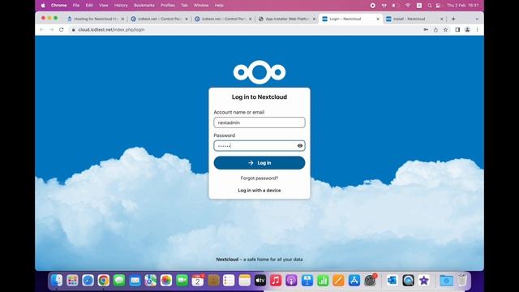Open Finder from the Dock
This screenshot has height=292, width=519.
[x=57, y=281]
